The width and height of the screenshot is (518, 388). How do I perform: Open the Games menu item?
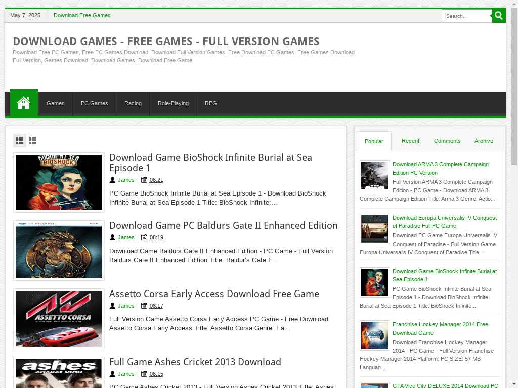pyautogui.click(x=56, y=103)
